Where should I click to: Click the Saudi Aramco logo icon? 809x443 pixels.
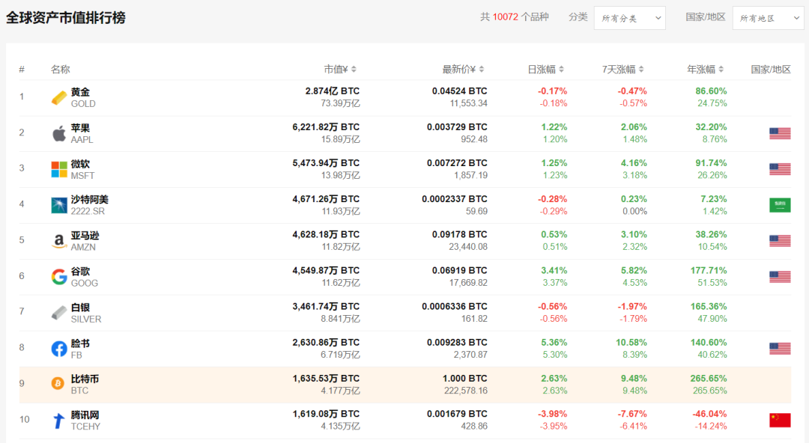click(59, 206)
